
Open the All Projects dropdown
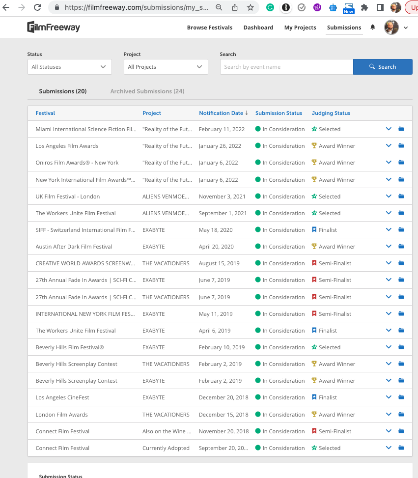pos(166,67)
